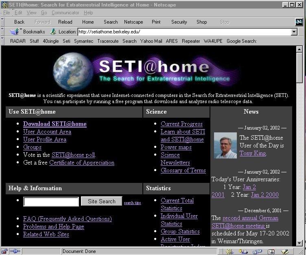Viewport: 306px width, 255px height.
Task: Open the Edit menu
Action: pyautogui.click(x=18, y=13)
